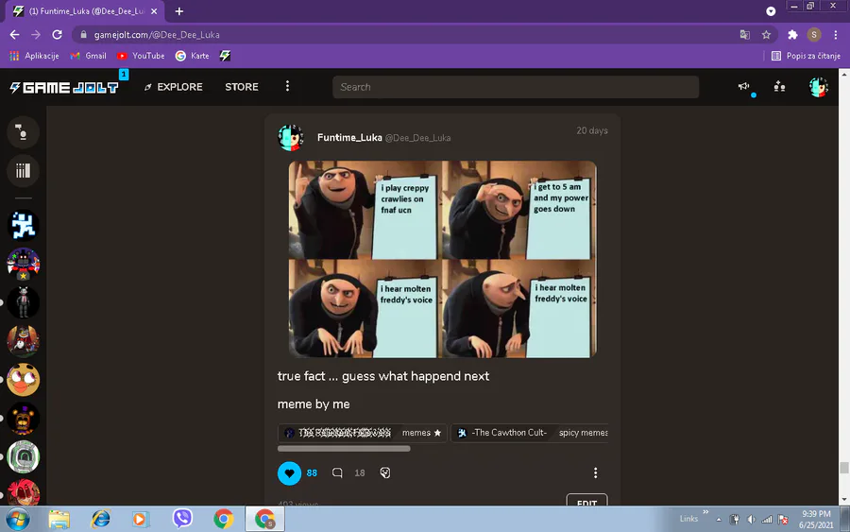Open the Explore page

pos(174,87)
